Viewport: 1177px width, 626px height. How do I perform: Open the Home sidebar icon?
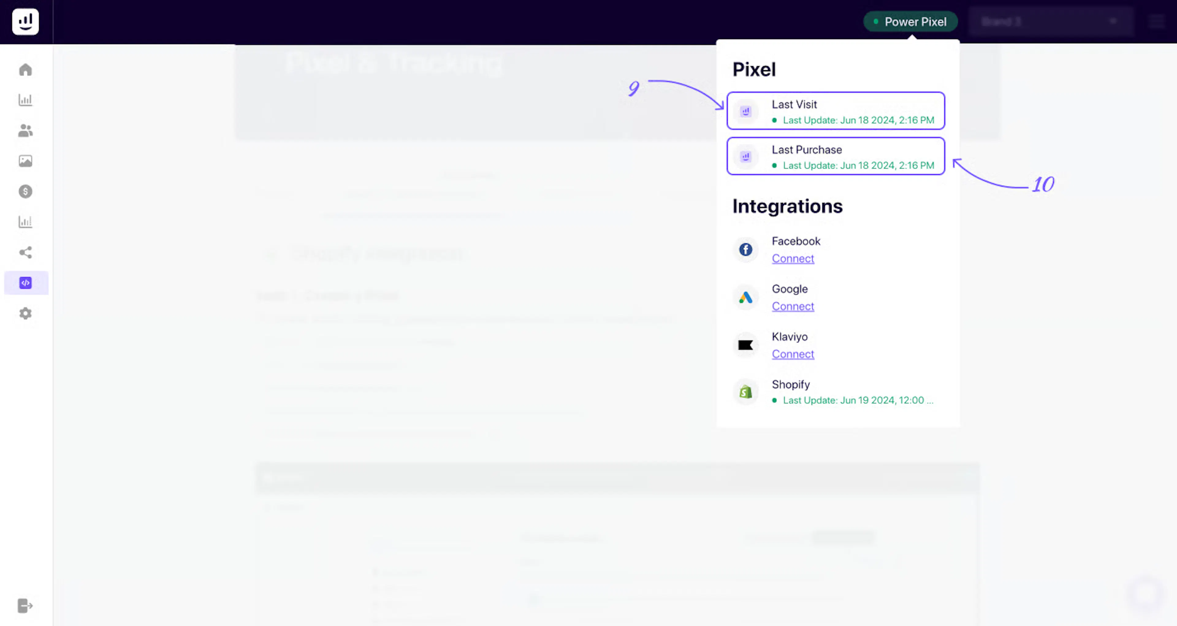25,70
